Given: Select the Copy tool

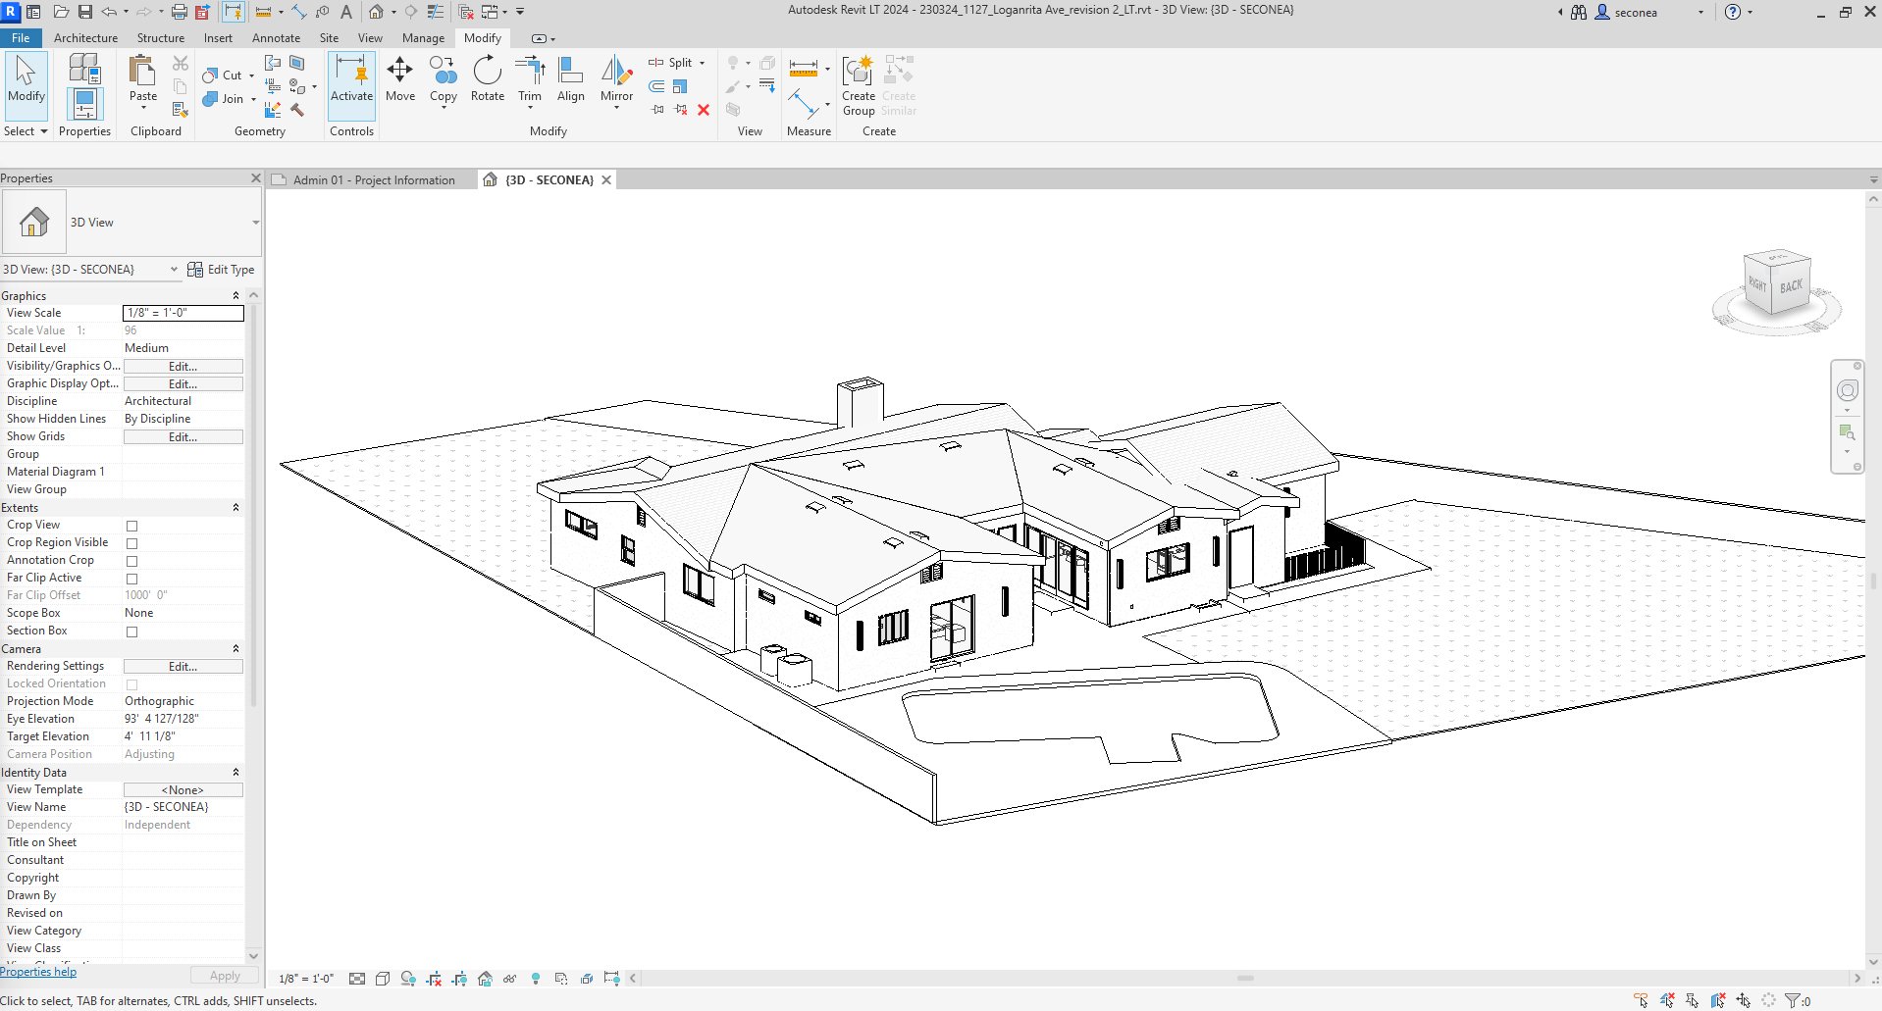Looking at the screenshot, I should [444, 78].
